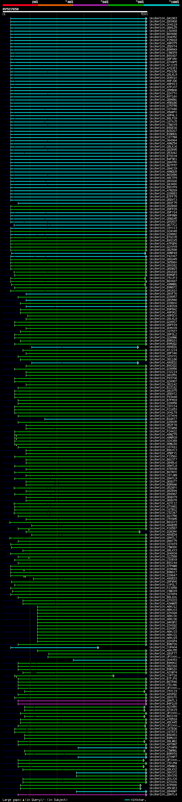
Task: Select the UniRef100_P93706 label
Action: click(163, 378)
